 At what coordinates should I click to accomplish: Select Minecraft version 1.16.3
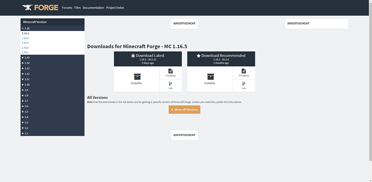coord(25,43)
